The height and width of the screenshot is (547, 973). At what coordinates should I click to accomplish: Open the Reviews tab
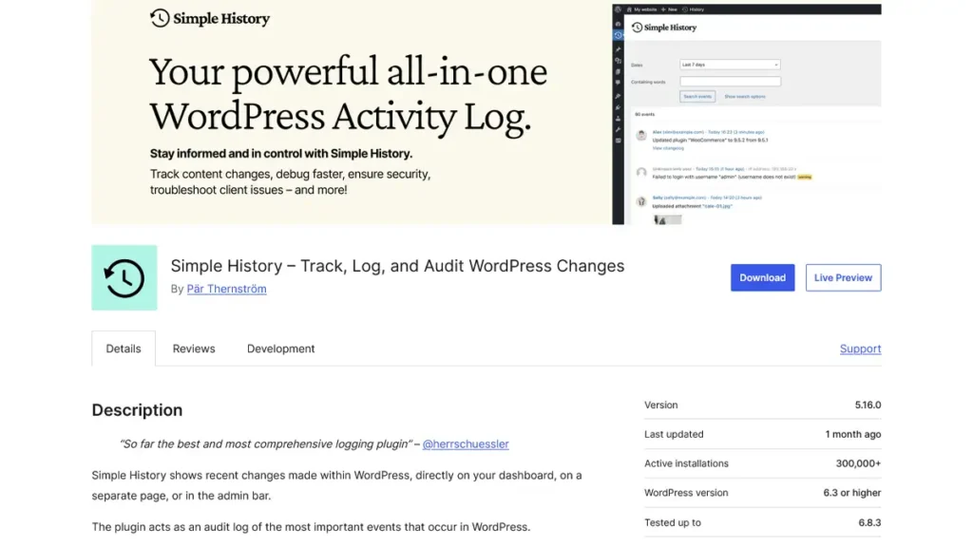[194, 349]
